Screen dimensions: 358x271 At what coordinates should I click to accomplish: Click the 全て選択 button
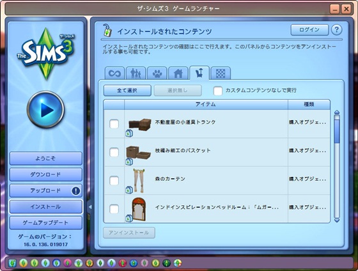[x=127, y=91]
